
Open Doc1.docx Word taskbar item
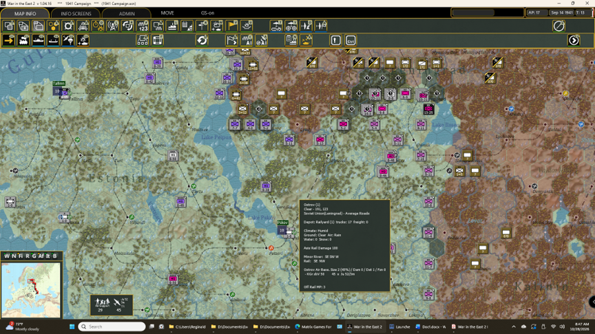click(x=430, y=326)
